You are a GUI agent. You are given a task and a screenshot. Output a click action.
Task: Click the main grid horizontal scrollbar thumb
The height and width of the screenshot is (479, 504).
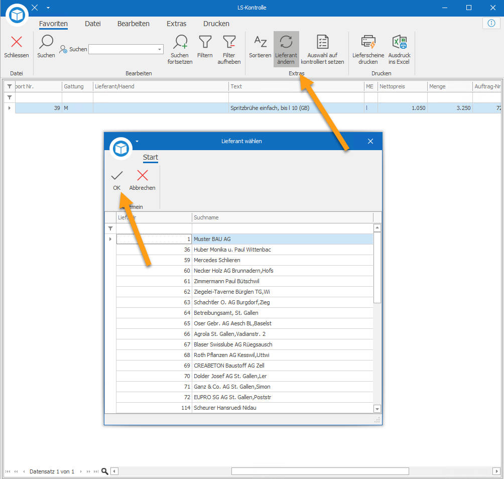tap(320, 471)
